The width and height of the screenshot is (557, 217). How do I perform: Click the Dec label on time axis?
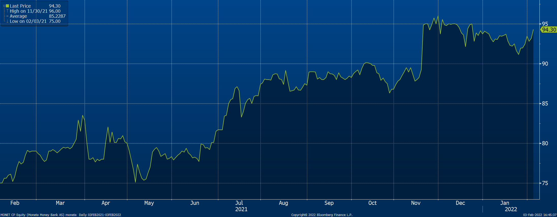(460, 203)
